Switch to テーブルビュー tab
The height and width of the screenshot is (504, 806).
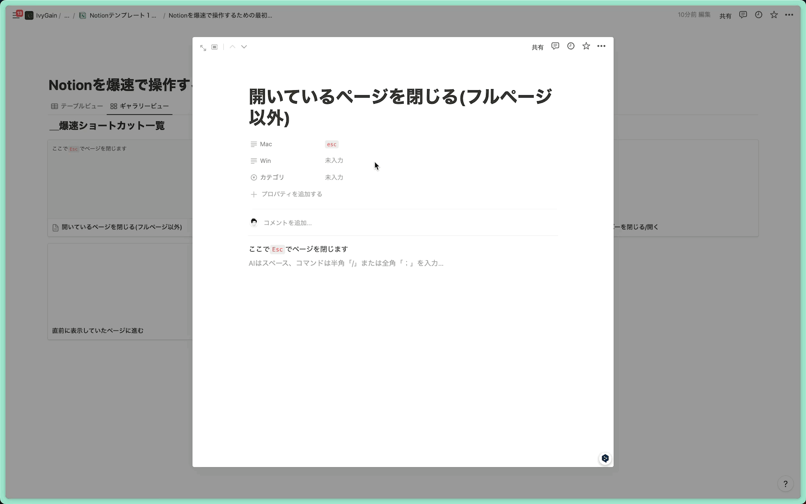(77, 106)
